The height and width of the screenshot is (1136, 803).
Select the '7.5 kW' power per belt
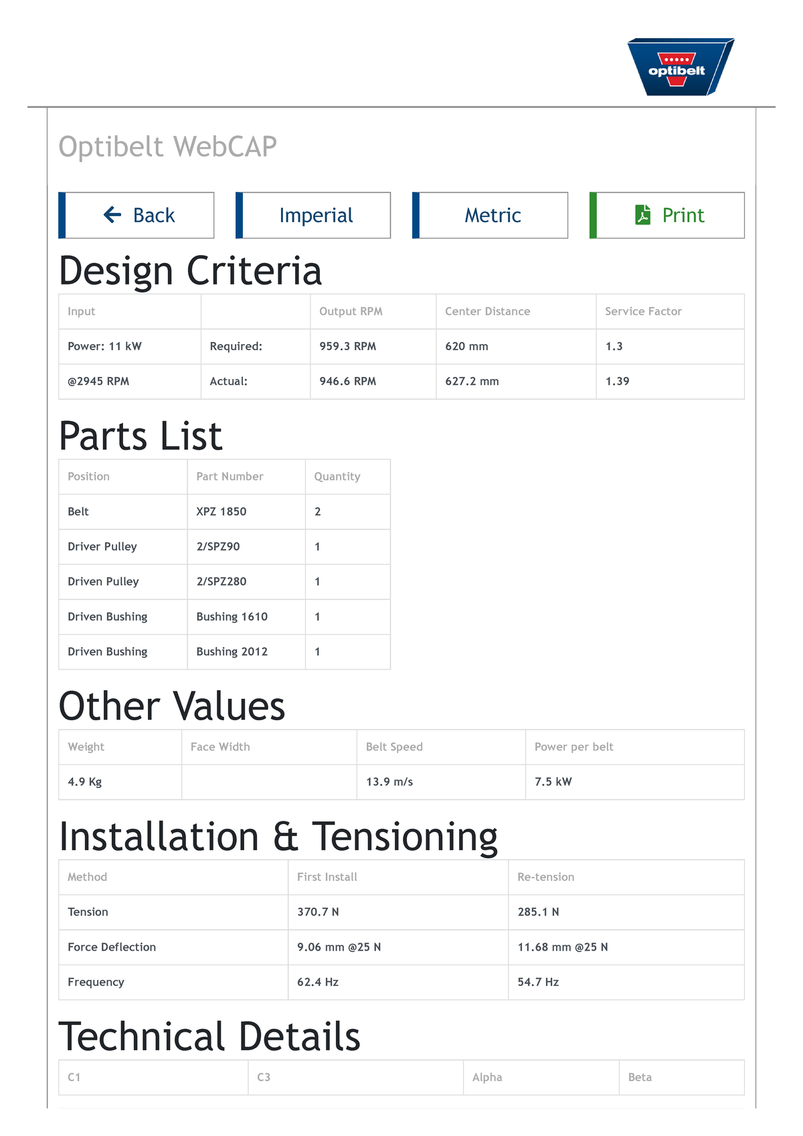553,782
